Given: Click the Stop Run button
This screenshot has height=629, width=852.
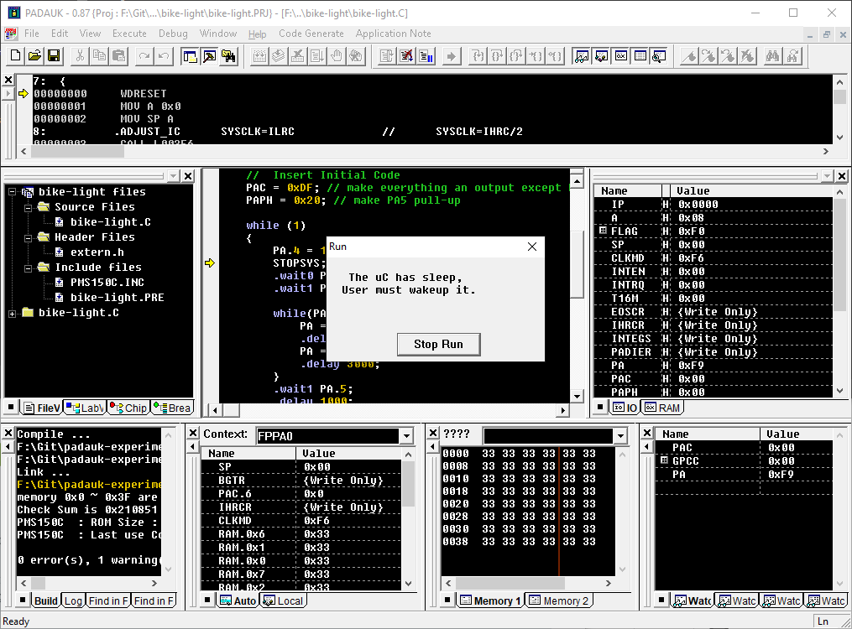Looking at the screenshot, I should pos(438,345).
